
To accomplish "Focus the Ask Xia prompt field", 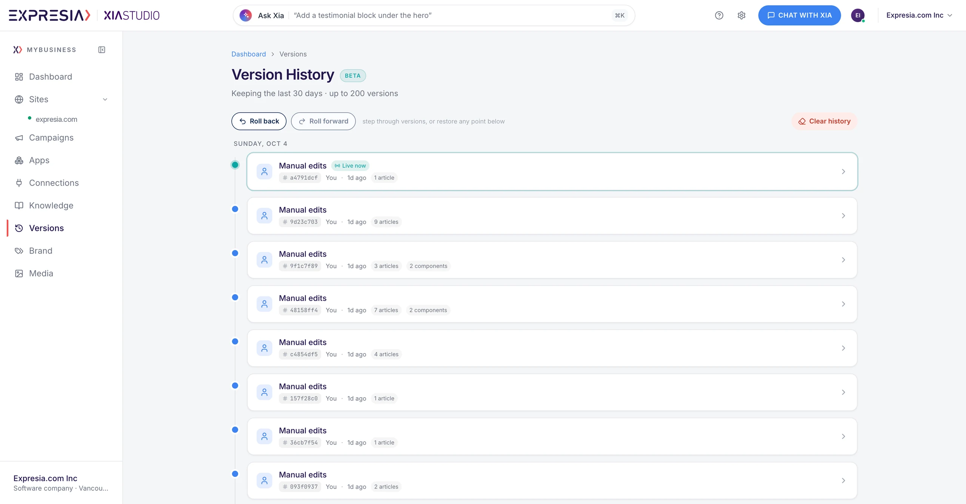I will coord(449,15).
